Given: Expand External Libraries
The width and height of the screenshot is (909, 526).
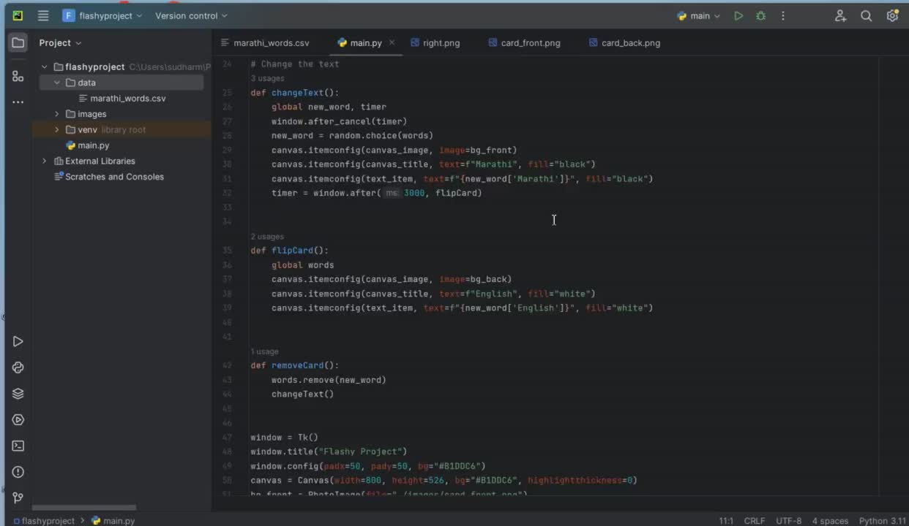Looking at the screenshot, I should click(x=45, y=161).
